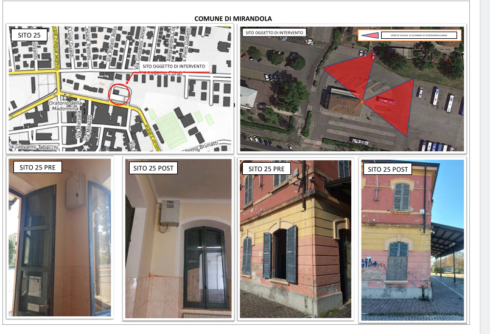
Task: Click the 'COMUNE DI MIRANDOLA' page title
Action: (x=233, y=19)
